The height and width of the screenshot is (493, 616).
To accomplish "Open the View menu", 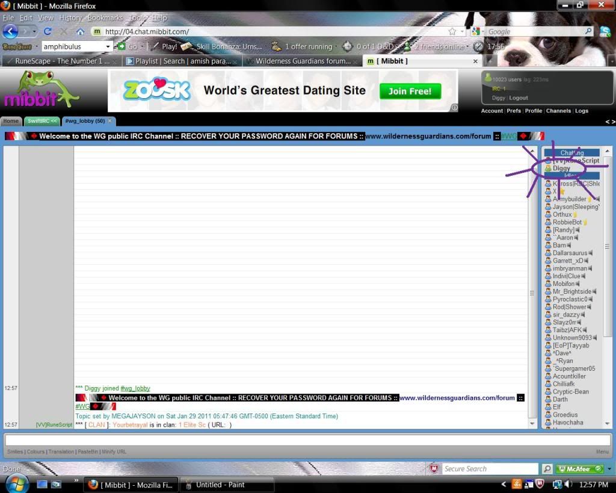I will click(46, 17).
